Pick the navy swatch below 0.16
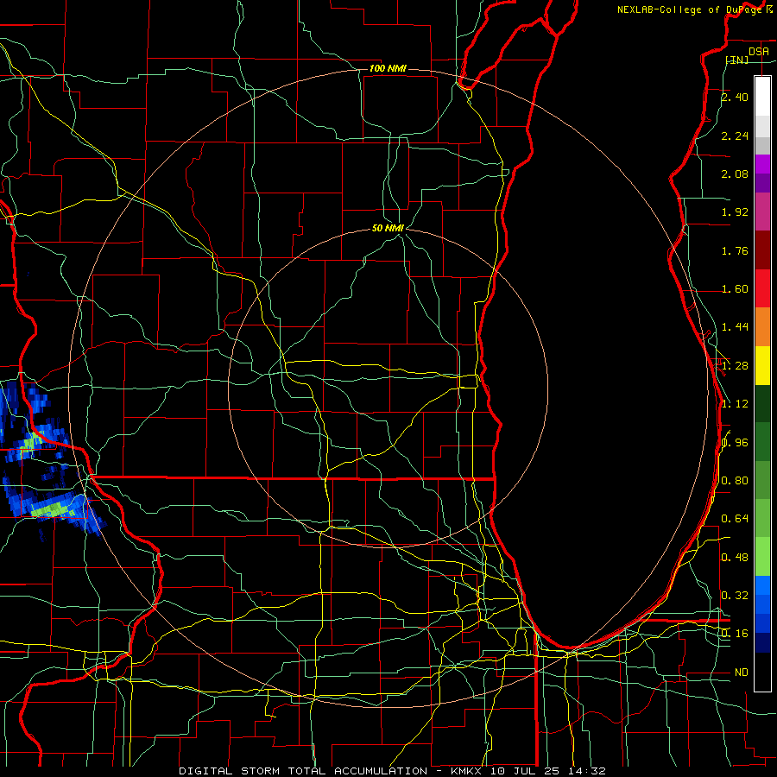This screenshot has width=777, height=777. point(762,643)
